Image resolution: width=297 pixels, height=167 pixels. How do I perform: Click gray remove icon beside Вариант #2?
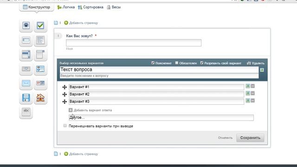(252, 93)
